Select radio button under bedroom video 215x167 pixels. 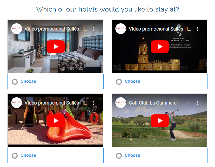[15, 82]
